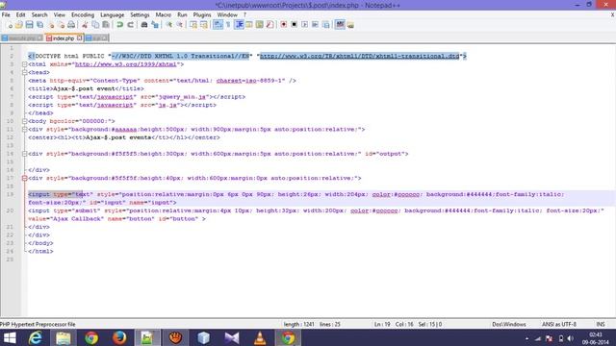The image size is (616, 346).
Task: Click 'Dos\Windows' line ending in status bar
Action: [509, 325]
